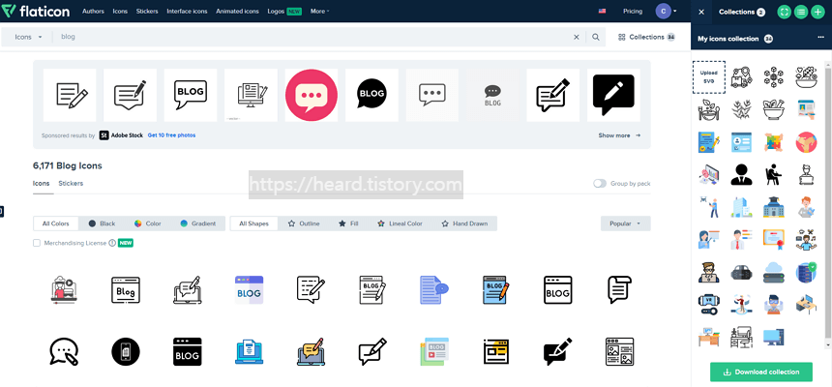Image resolution: width=832 pixels, height=387 pixels.
Task: Open Collections button beside search bar
Action: click(x=647, y=37)
